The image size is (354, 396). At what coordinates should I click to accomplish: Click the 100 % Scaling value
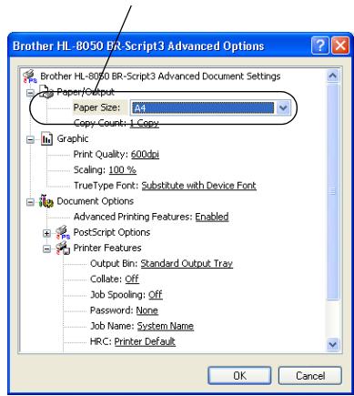(122, 170)
